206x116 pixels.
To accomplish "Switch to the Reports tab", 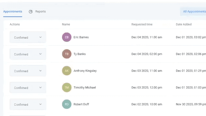I will [41, 12].
